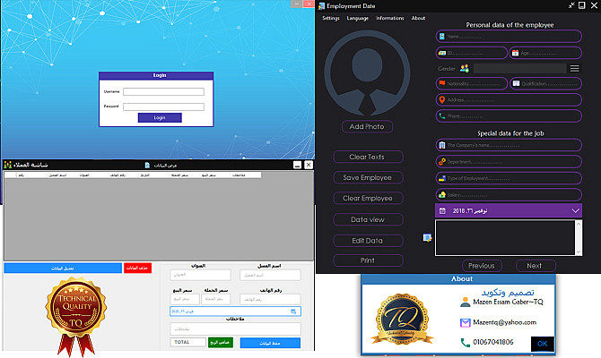This screenshot has height=358, width=601.
Task: Confirm the About dialog with OK
Action: pos(542,344)
